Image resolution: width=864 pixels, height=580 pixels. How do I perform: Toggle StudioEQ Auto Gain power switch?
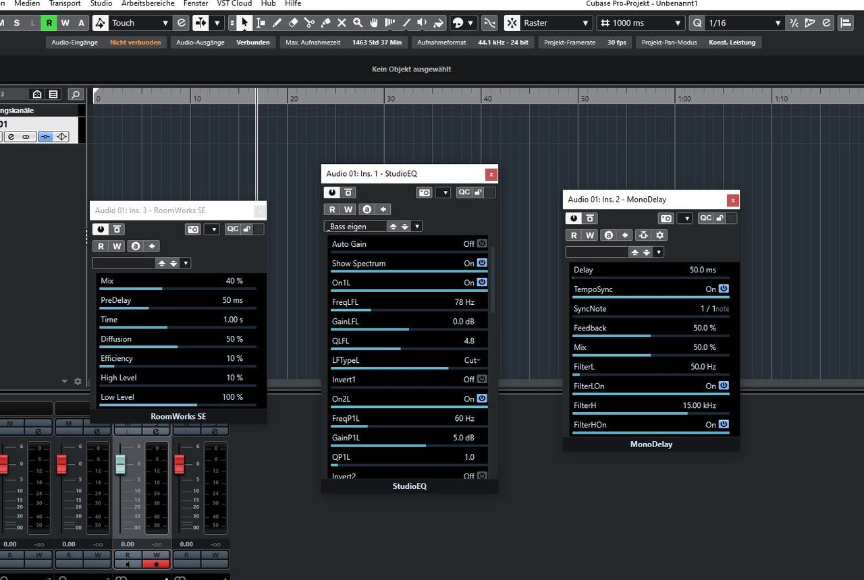(x=482, y=243)
